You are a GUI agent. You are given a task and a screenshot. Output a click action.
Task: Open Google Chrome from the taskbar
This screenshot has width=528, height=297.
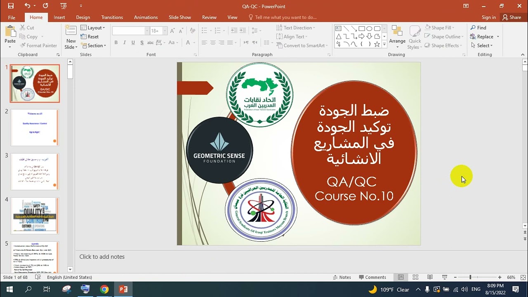point(104,289)
